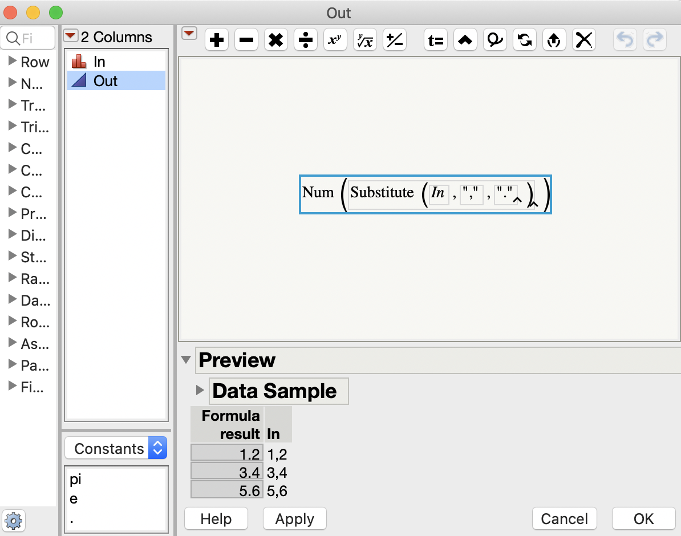Open formula Help
Viewport: 681px width, 536px height.
pos(216,518)
